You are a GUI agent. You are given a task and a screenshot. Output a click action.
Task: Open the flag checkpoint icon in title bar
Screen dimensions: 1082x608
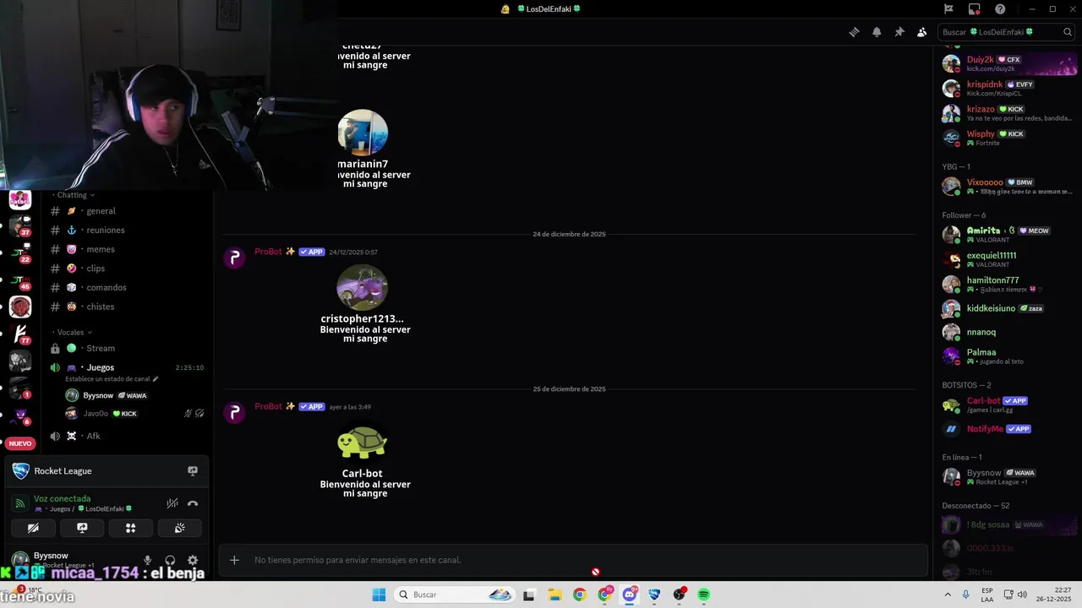click(x=948, y=9)
